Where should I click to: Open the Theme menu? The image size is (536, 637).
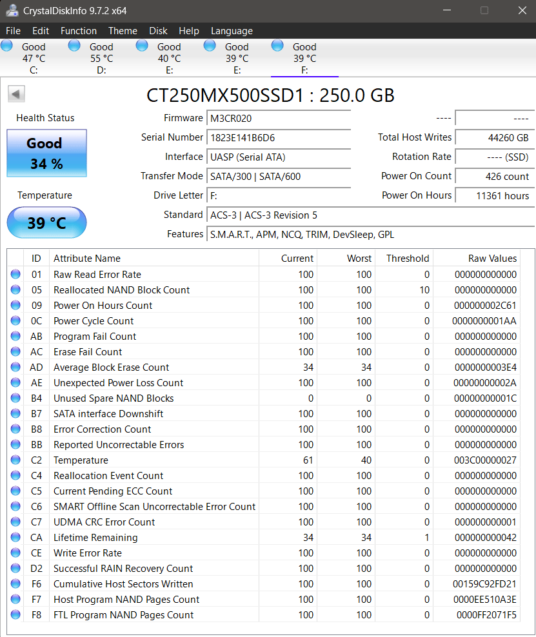click(x=123, y=31)
